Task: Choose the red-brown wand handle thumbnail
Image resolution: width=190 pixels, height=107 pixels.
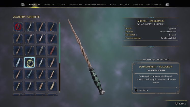Action: [52, 51]
